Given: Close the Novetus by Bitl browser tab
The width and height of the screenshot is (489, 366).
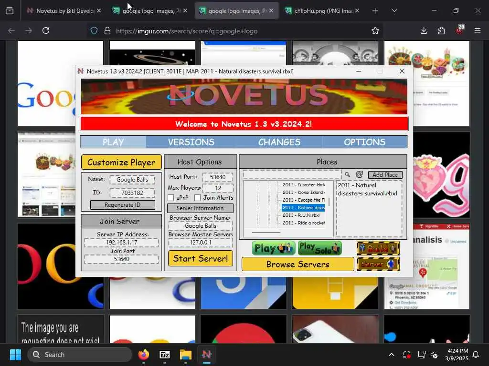Looking at the screenshot, I should (98, 10).
